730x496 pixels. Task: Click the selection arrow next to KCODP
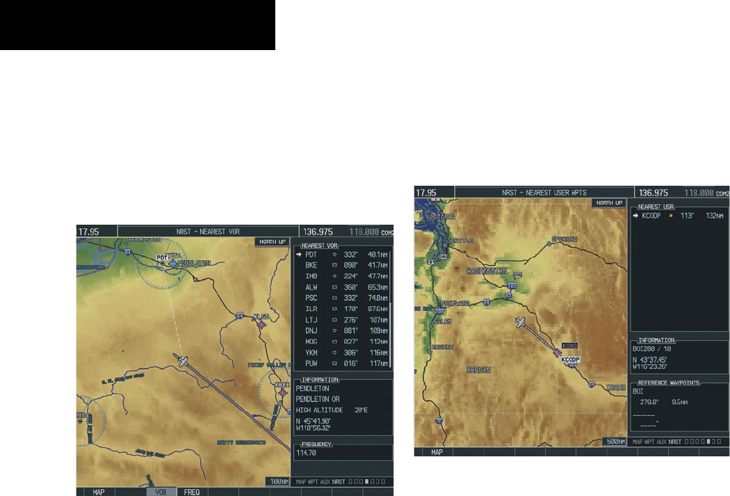[635, 216]
